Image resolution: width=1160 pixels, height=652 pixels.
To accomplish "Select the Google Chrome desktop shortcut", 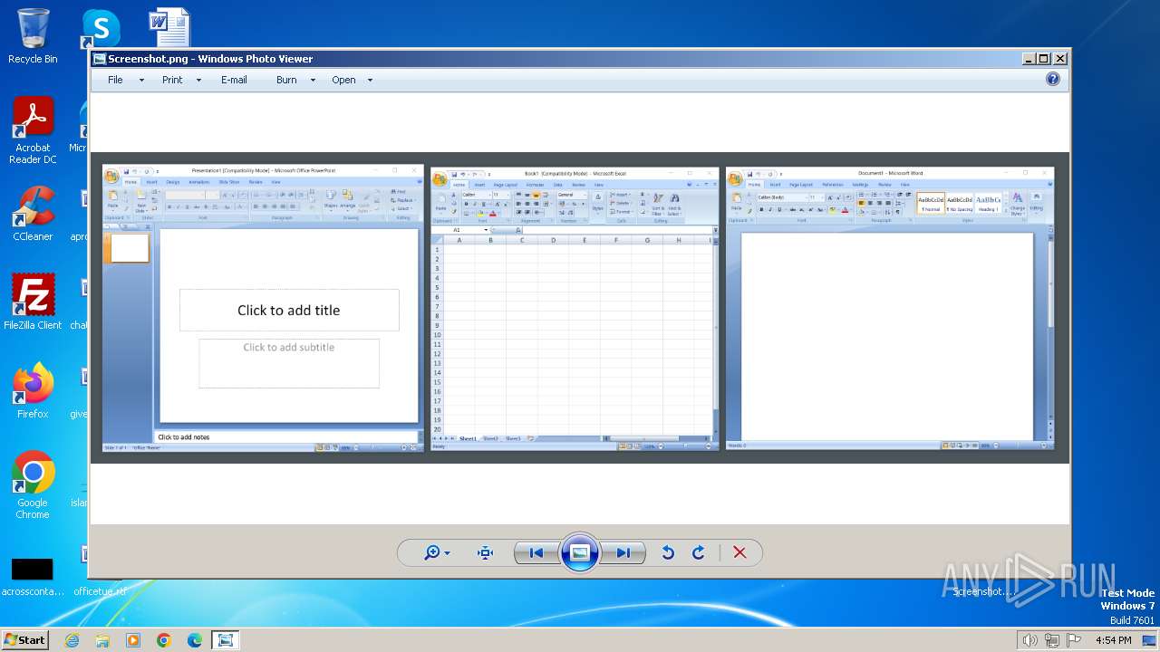I will pyautogui.click(x=33, y=484).
